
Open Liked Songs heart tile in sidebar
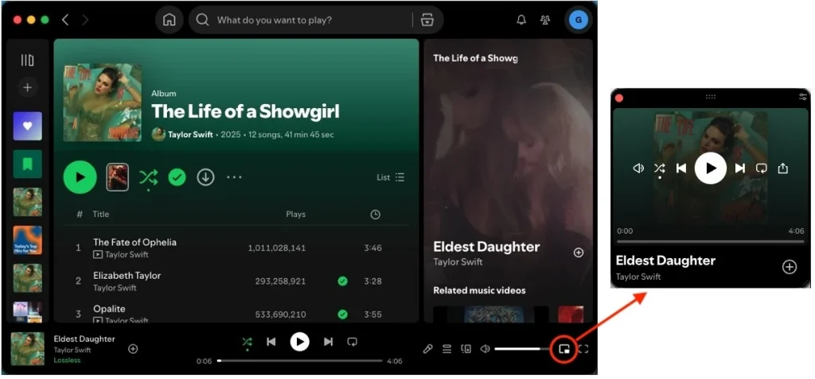(x=28, y=126)
